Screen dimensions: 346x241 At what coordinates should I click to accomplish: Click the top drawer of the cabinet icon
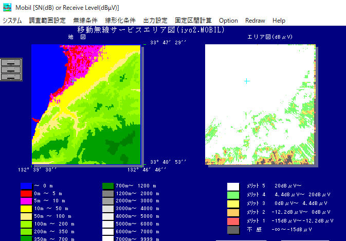click(11, 62)
